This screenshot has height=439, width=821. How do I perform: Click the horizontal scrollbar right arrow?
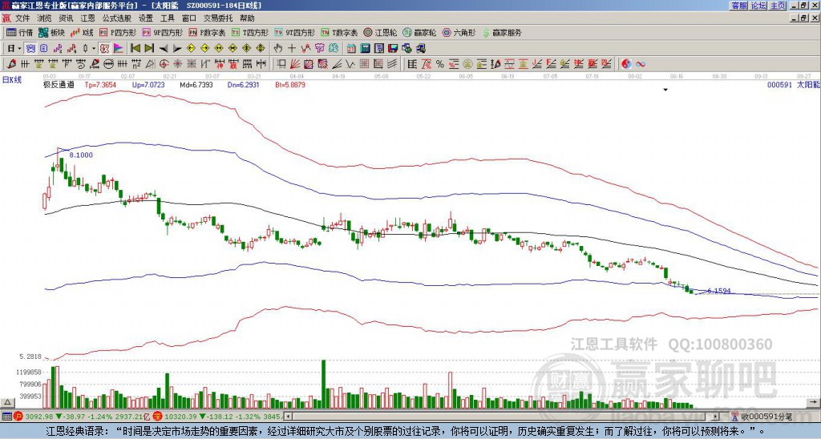pos(716,417)
